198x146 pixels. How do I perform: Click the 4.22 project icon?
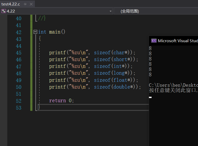pos(3,11)
